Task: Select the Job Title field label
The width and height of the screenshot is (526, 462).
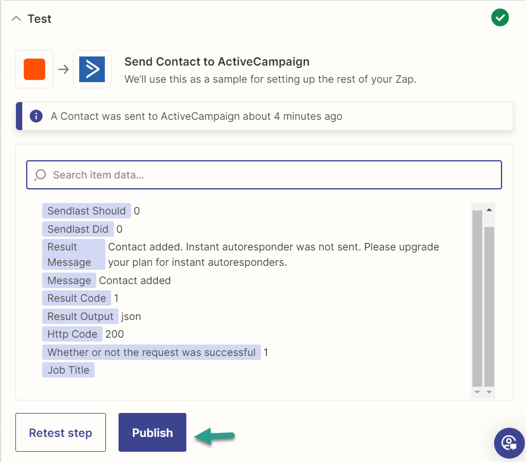Action: [x=68, y=370]
